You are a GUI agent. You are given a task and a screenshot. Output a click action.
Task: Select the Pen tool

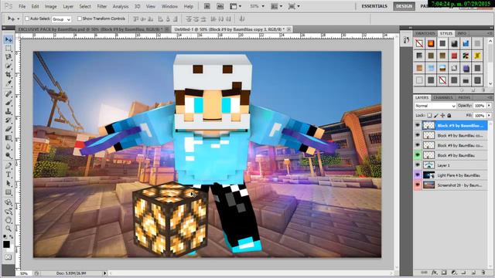[x=9, y=165]
